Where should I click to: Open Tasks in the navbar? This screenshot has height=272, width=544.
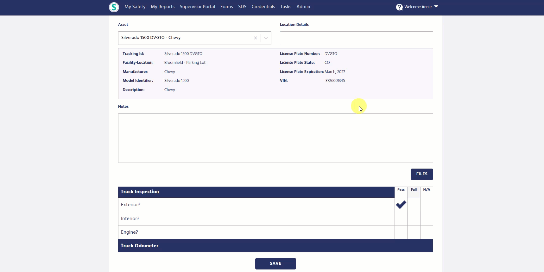point(286,7)
